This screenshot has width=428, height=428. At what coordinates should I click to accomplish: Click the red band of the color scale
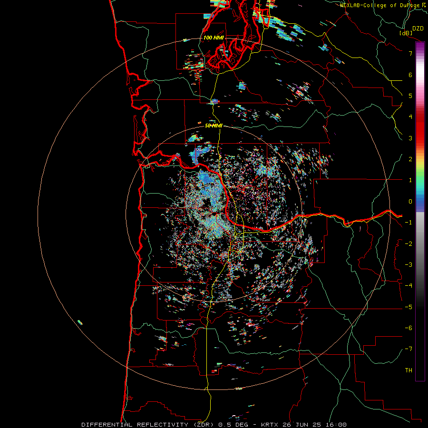point(420,132)
